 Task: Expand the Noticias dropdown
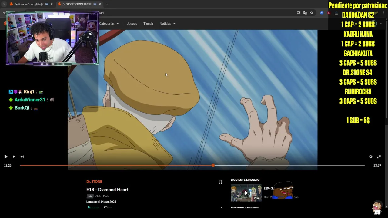(x=167, y=24)
